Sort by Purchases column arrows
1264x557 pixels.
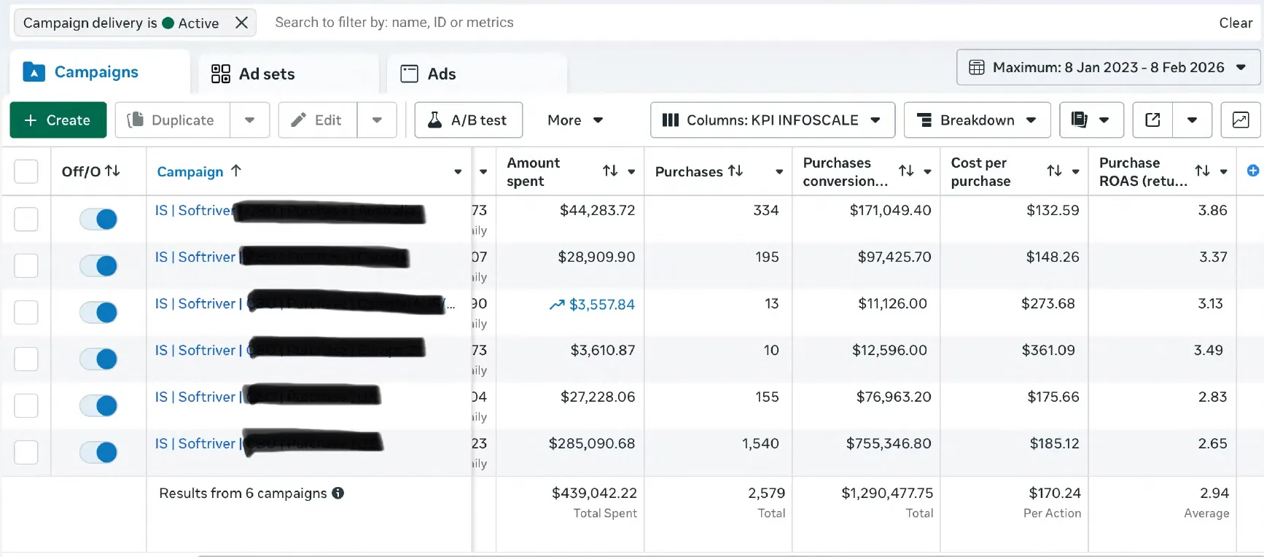(736, 171)
